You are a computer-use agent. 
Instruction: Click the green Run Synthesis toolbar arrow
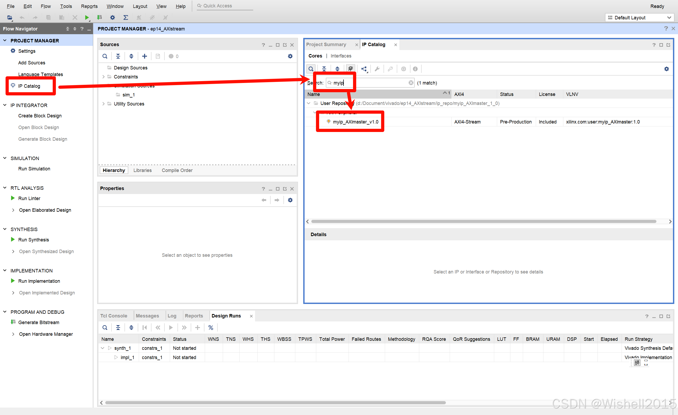87,18
